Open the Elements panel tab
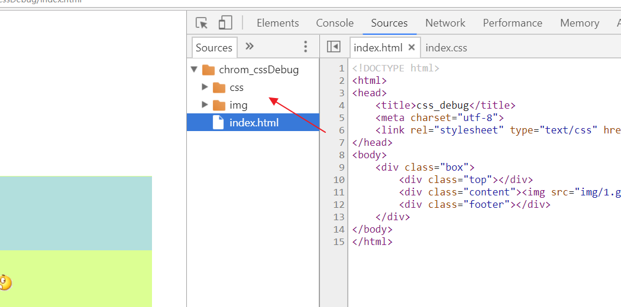This screenshot has height=307, width=621. (277, 23)
